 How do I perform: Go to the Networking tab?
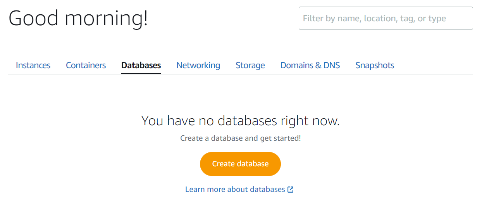click(x=198, y=65)
